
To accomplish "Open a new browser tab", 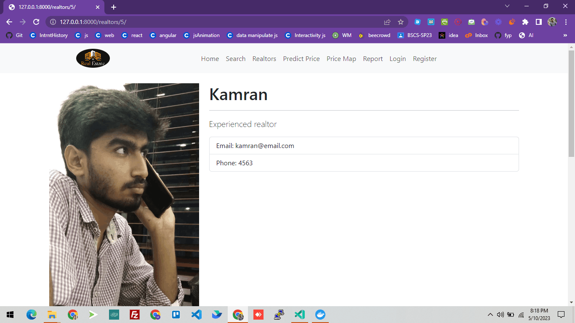I will click(114, 7).
